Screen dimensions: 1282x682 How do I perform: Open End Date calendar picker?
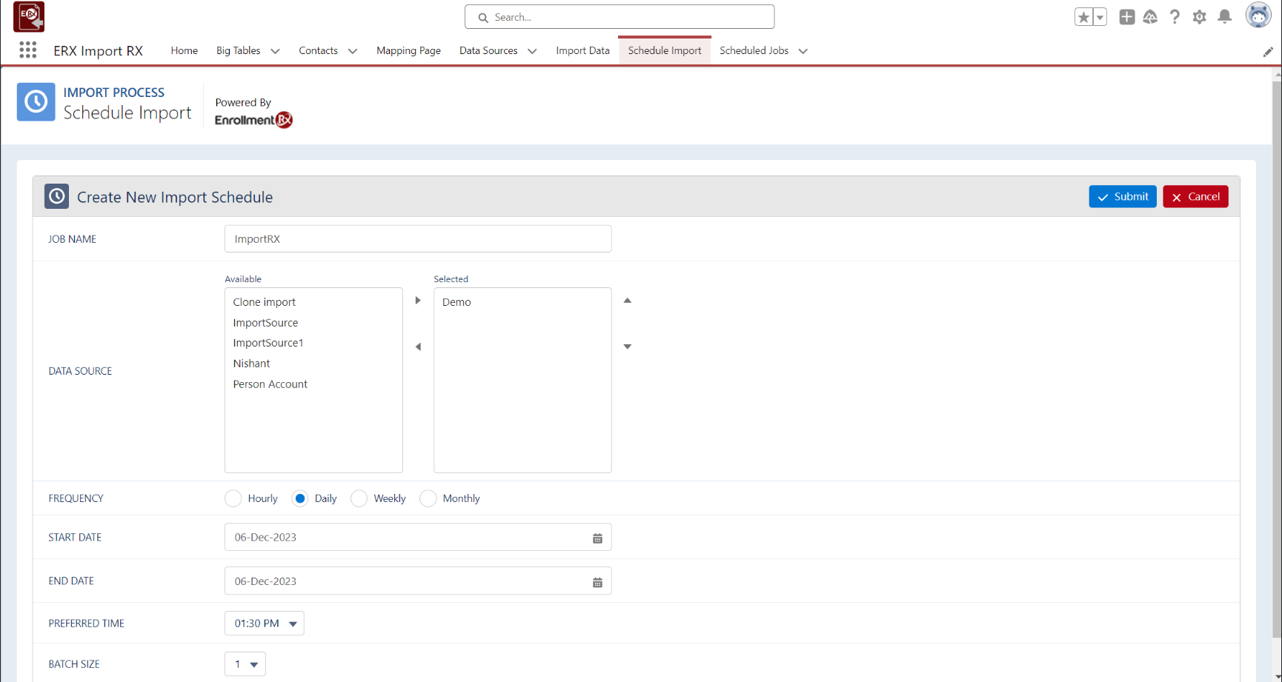tap(597, 582)
